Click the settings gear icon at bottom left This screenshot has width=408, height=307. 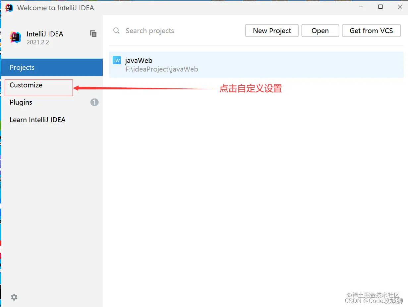point(14,297)
